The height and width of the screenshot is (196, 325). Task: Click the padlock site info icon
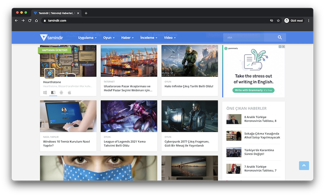[x=44, y=21]
